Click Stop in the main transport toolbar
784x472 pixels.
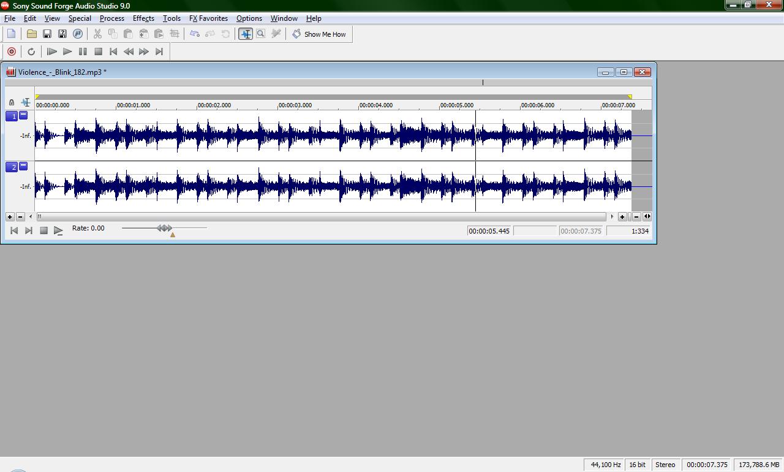(98, 51)
